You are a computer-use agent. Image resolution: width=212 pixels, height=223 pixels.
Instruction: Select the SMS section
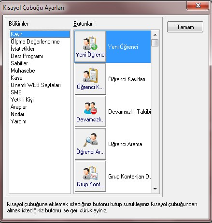pos(16,92)
